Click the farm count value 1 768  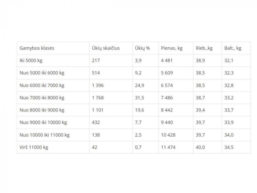point(98,98)
